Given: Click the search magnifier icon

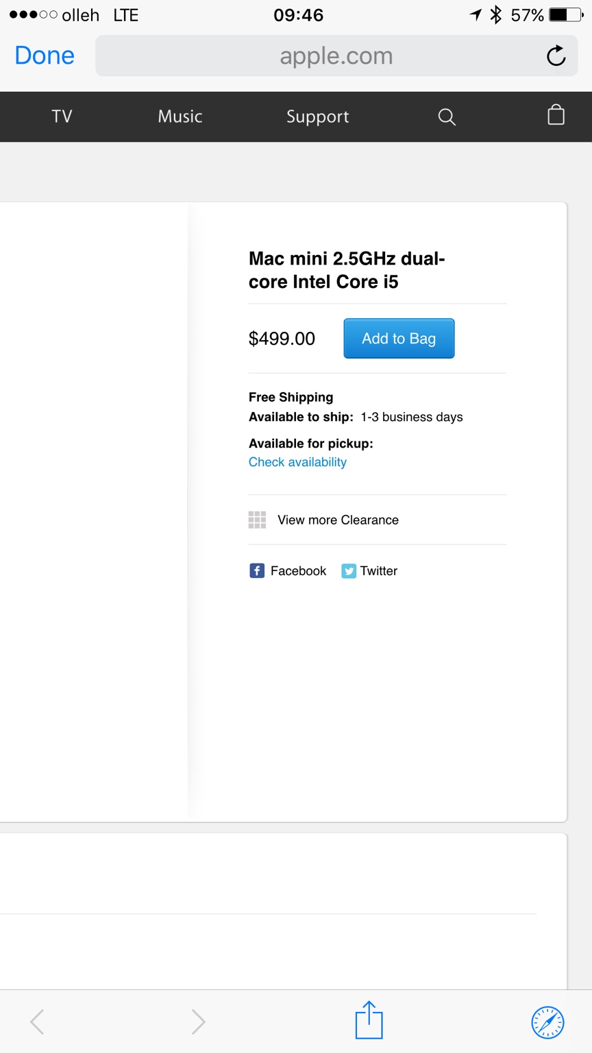Looking at the screenshot, I should pos(447,117).
